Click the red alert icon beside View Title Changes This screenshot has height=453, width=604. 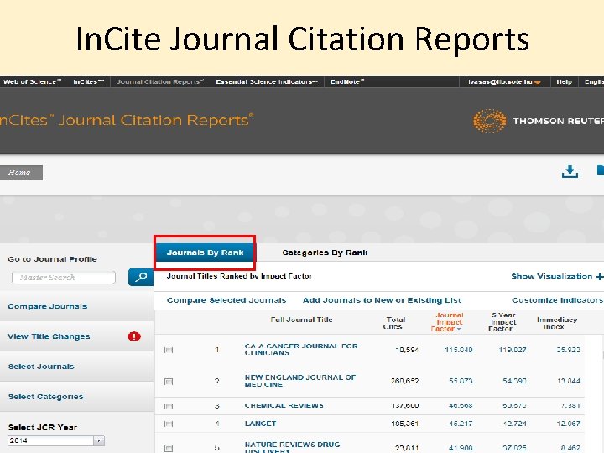[x=134, y=336]
